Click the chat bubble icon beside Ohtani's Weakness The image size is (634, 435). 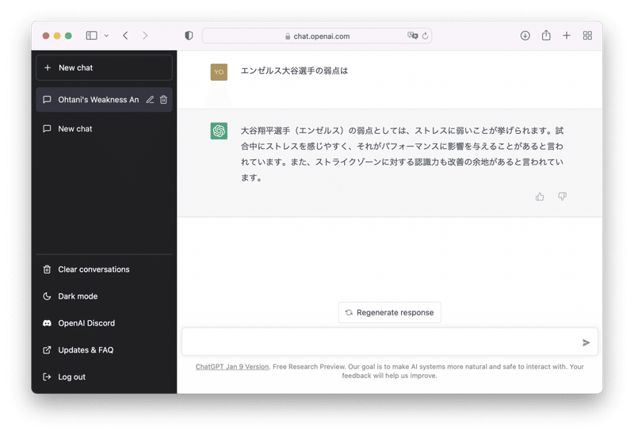47,100
